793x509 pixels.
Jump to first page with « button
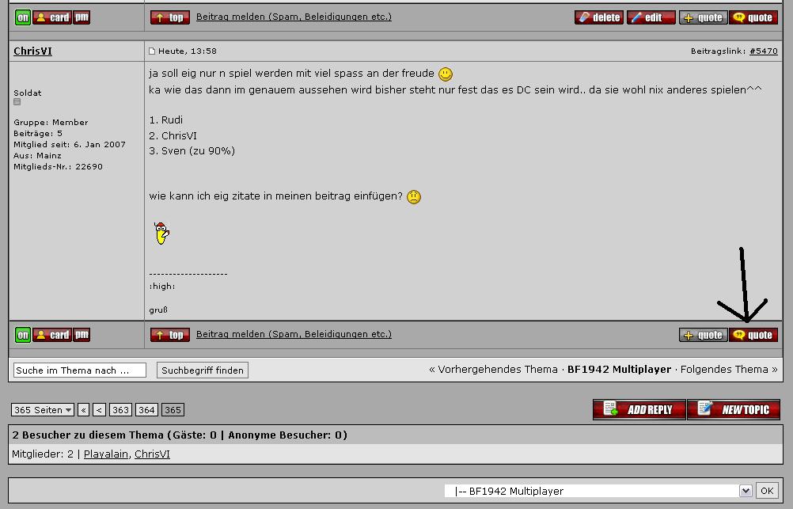point(83,410)
